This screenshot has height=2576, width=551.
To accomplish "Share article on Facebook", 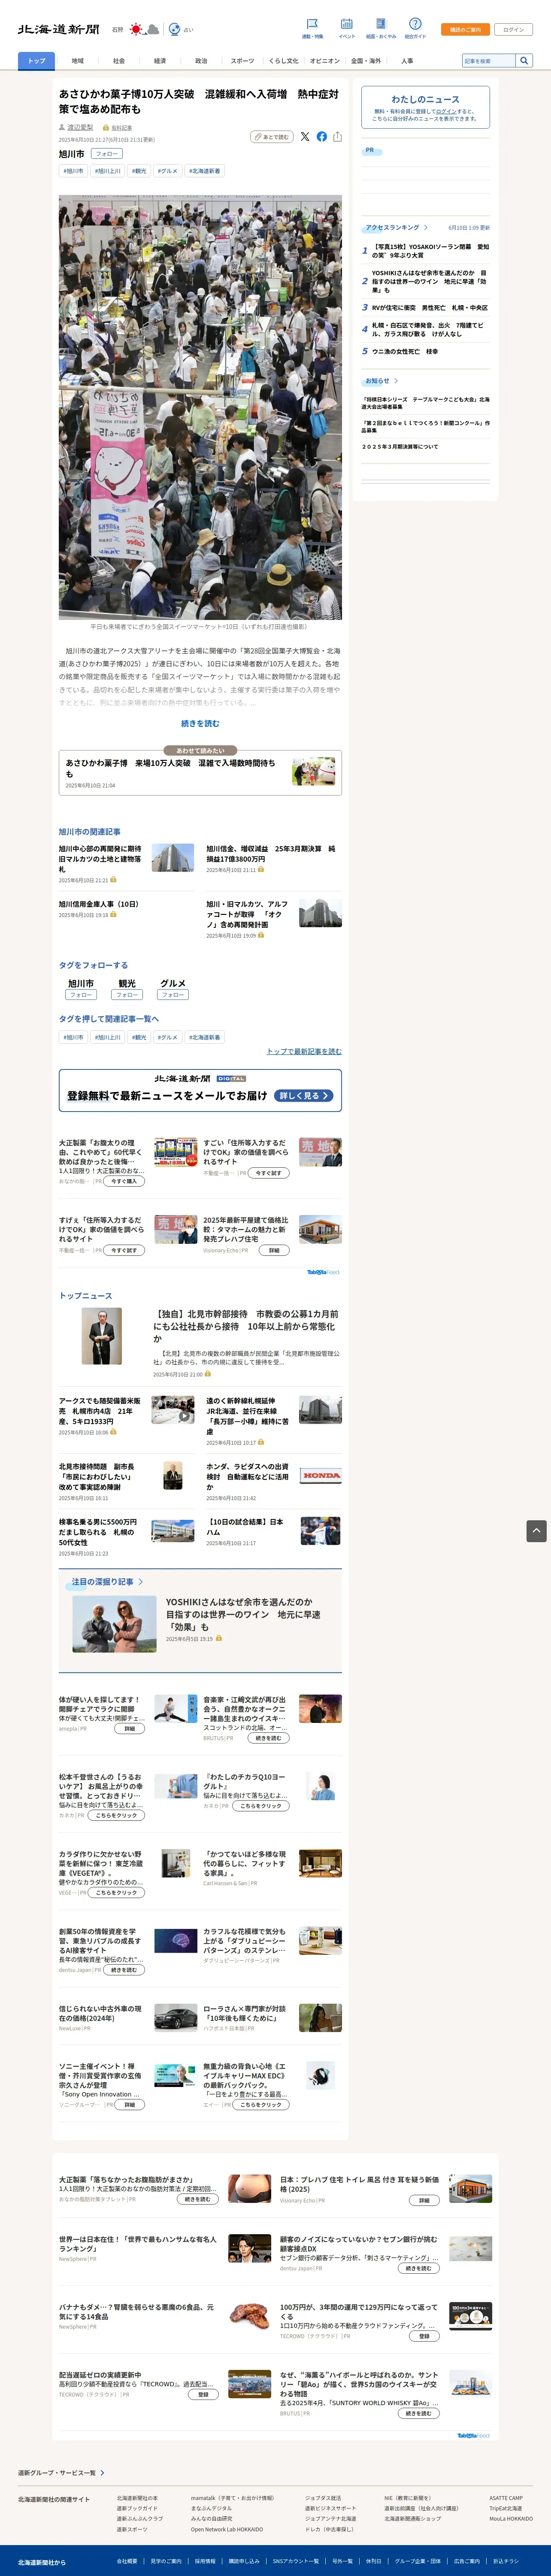I will [x=321, y=136].
